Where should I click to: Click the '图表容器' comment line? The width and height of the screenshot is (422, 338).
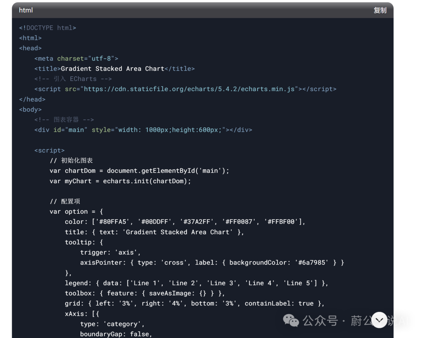point(64,120)
